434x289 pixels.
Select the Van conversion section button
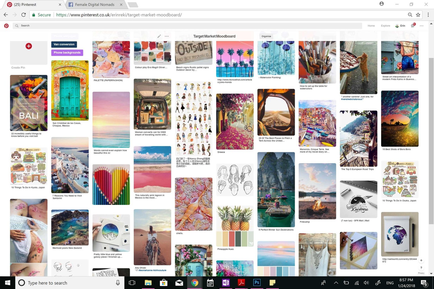64,44
